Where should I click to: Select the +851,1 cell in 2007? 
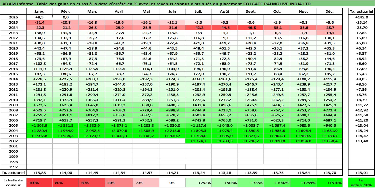tap(66, 115)
